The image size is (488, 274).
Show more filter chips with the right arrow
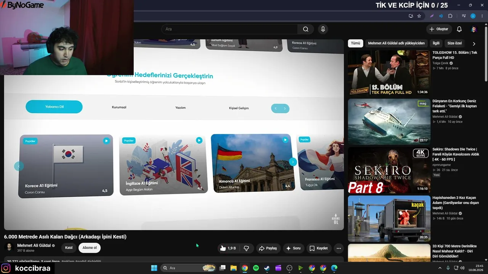(x=474, y=44)
